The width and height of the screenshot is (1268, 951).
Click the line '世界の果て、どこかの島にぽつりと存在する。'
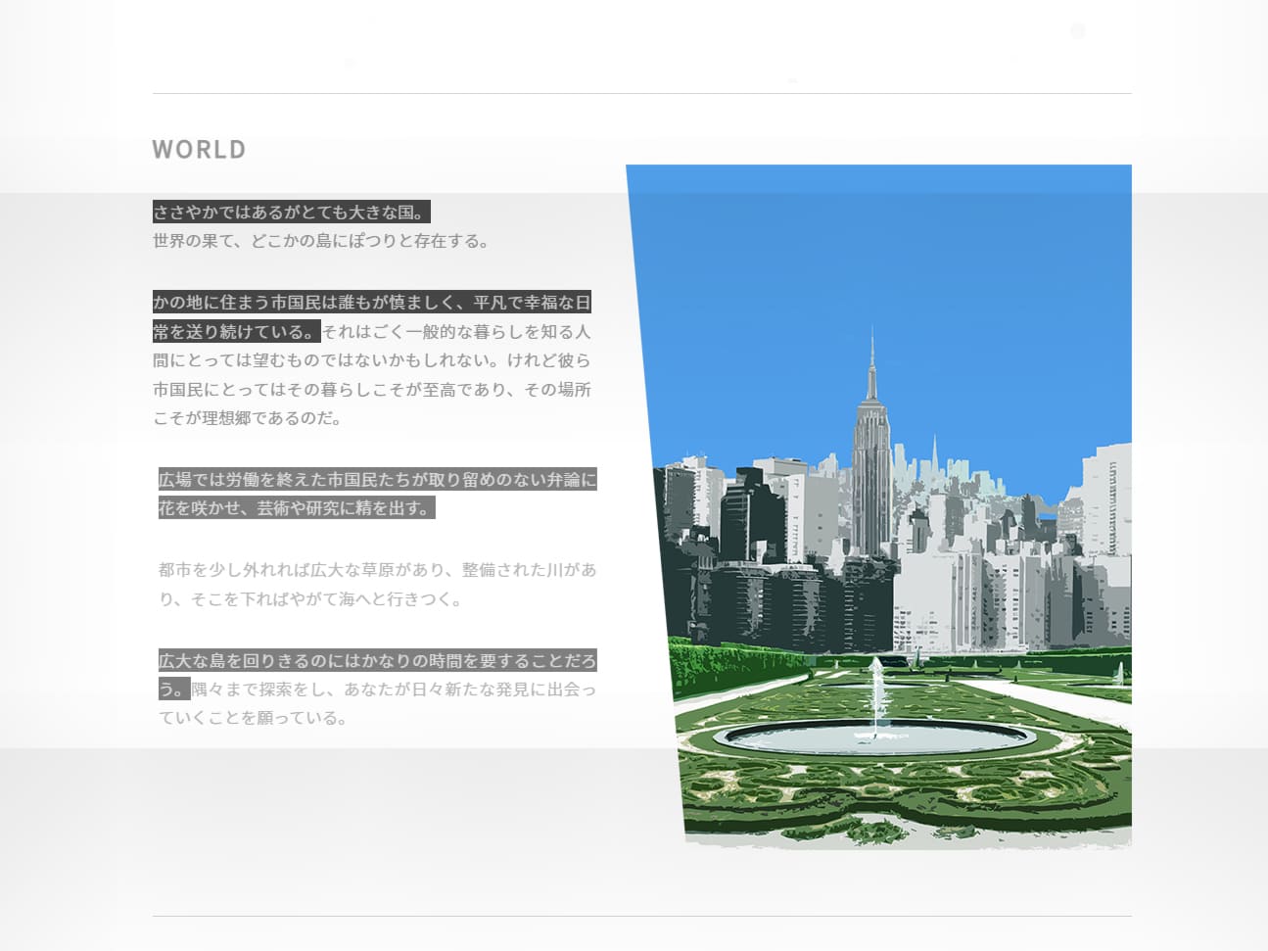coord(321,241)
